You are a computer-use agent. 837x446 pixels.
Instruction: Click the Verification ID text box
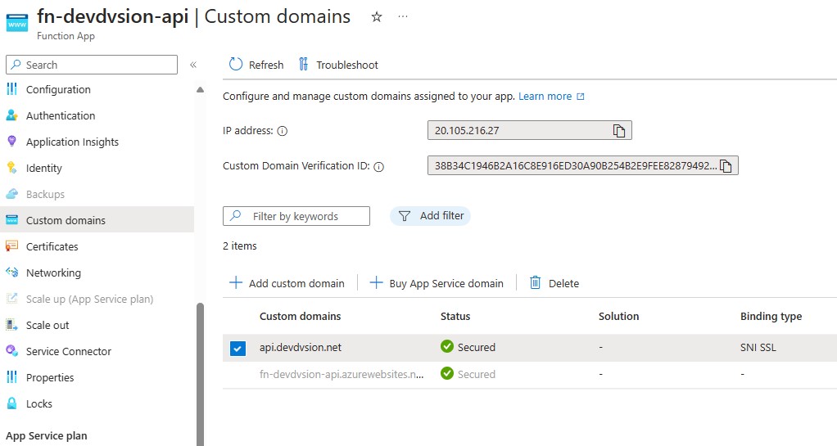583,165
